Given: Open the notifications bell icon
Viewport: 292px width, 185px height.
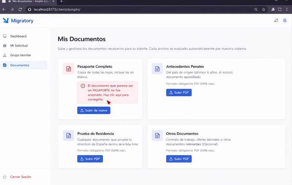Looking at the screenshot, I should pyautogui.click(x=285, y=21).
